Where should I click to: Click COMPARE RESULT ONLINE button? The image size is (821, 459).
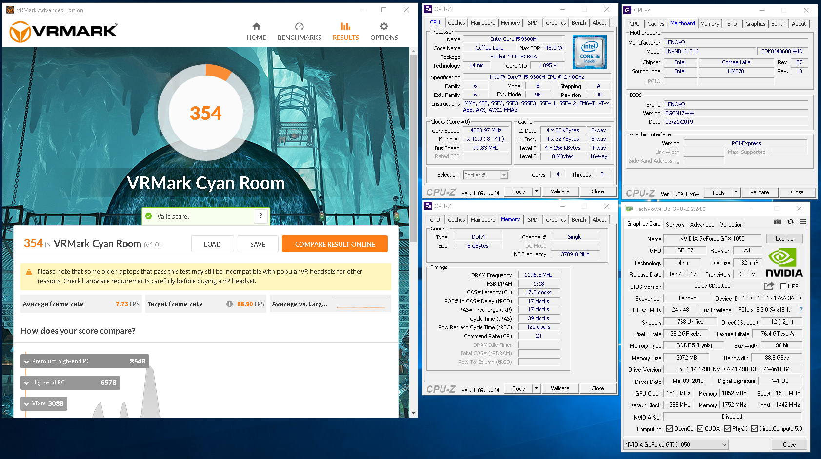[x=335, y=244]
